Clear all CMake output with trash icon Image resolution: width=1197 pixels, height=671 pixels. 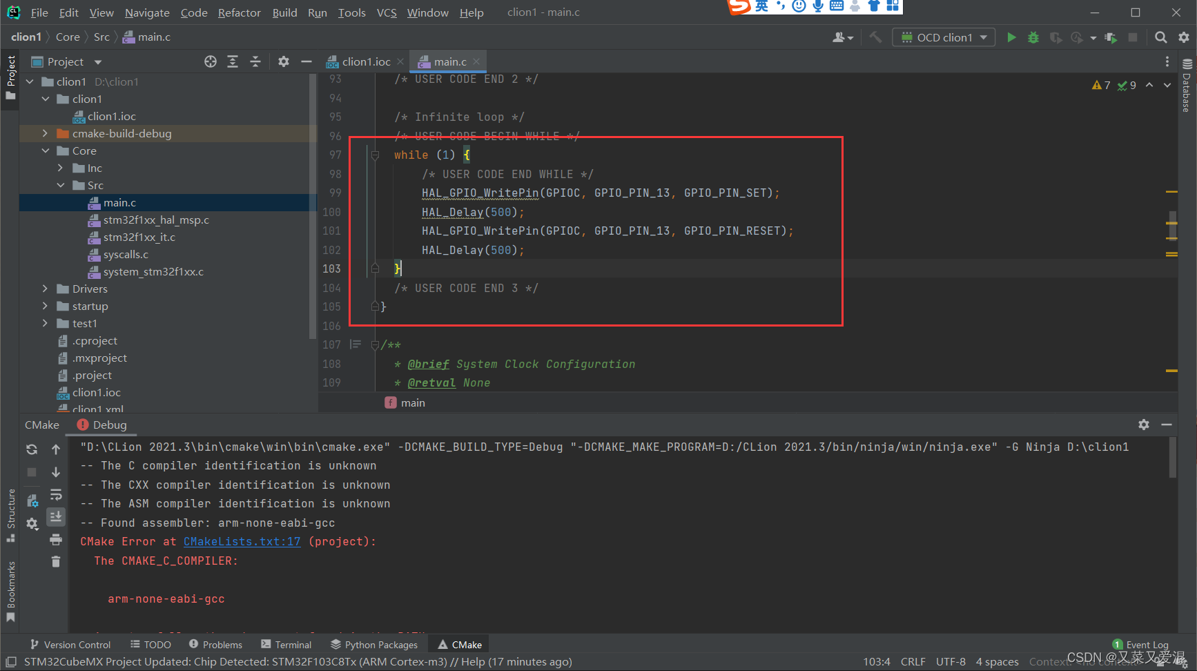(x=56, y=561)
